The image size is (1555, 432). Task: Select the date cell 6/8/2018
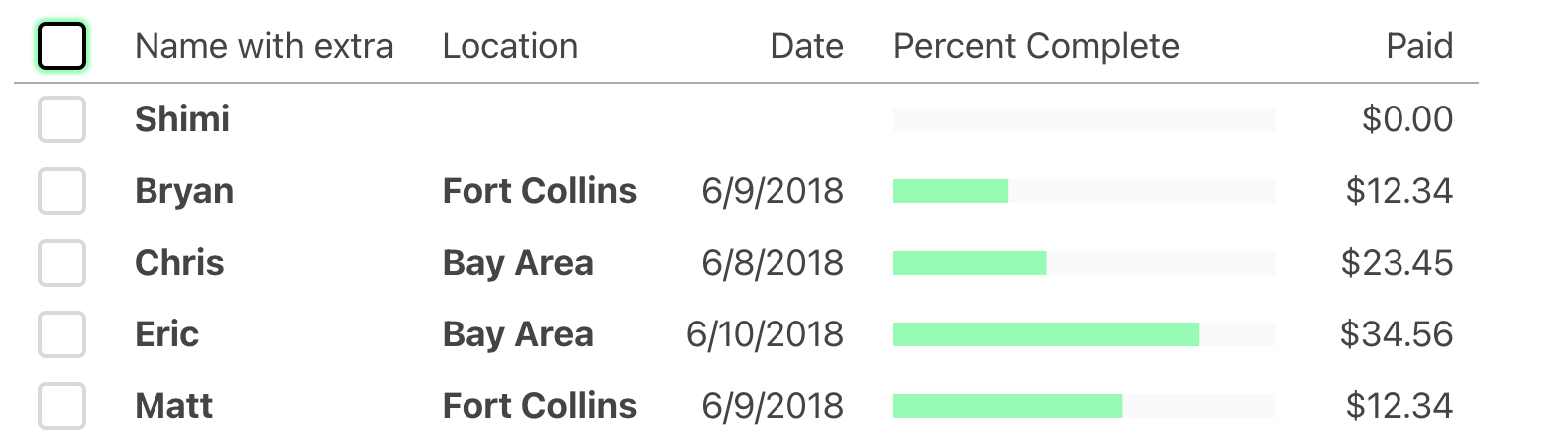[x=773, y=263]
